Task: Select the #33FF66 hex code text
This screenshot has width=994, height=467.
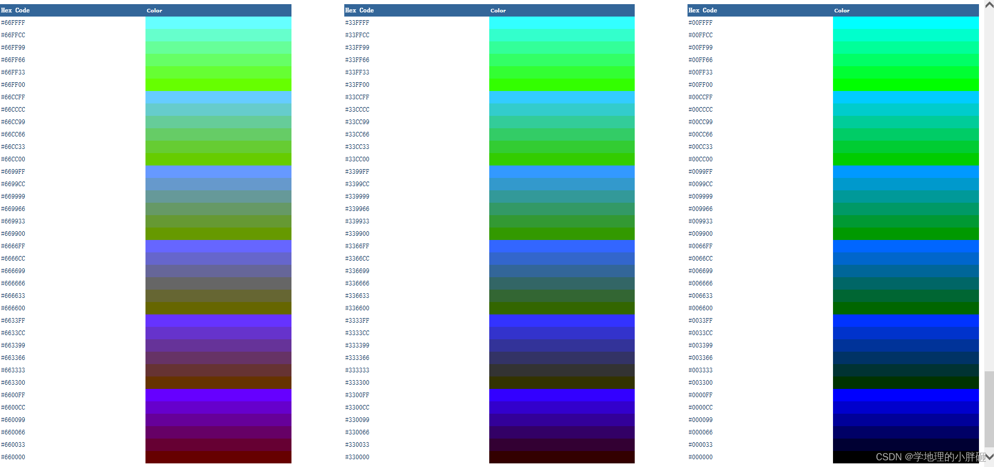Action: (357, 60)
